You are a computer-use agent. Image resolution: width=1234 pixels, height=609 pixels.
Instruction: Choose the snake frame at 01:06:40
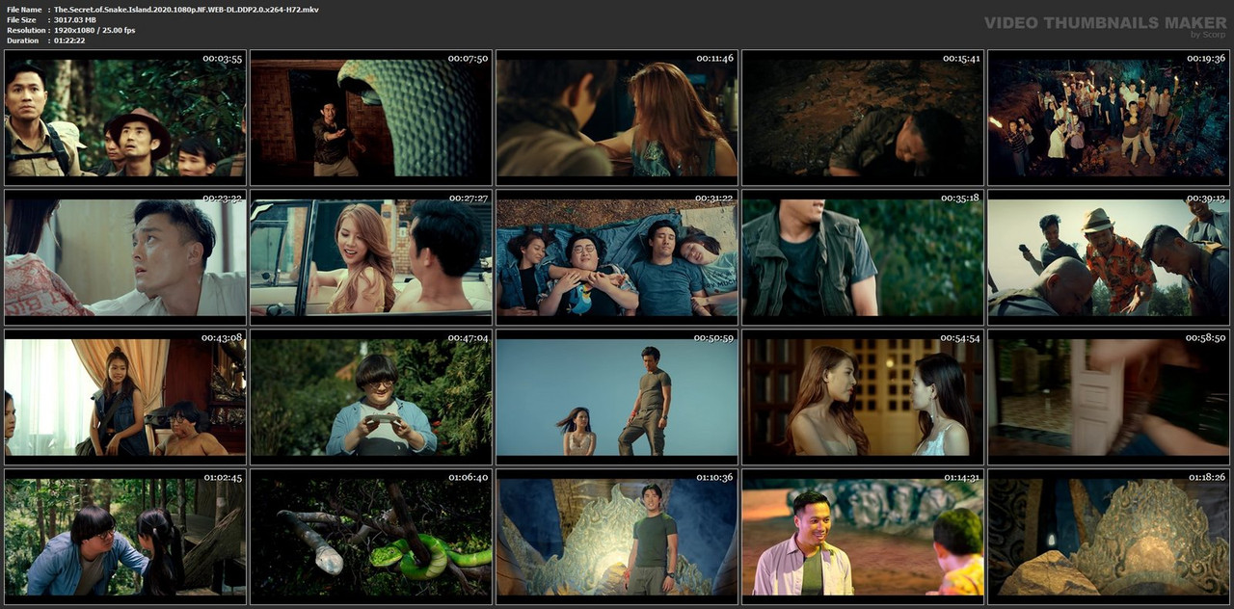pyautogui.click(x=371, y=537)
